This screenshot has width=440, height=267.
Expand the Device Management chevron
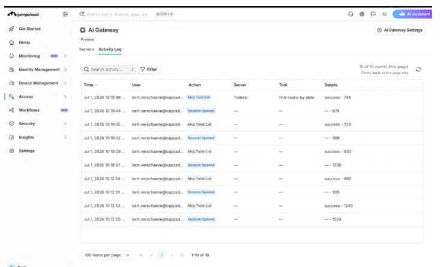65,83
